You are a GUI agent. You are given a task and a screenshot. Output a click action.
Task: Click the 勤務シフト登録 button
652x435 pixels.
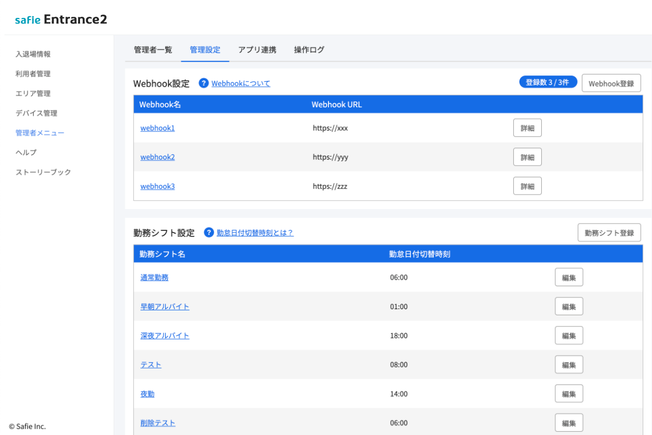pos(609,233)
